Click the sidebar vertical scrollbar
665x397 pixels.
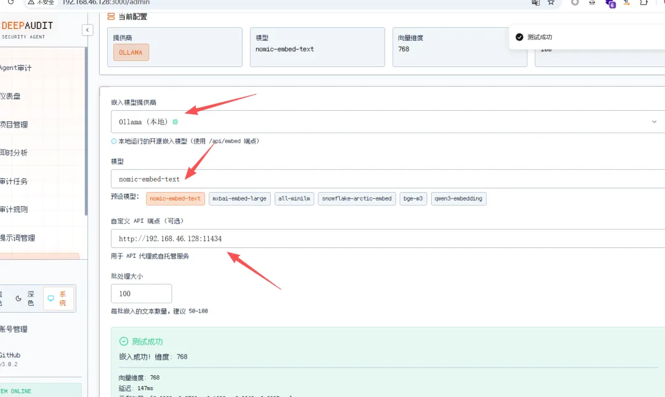[86, 132]
